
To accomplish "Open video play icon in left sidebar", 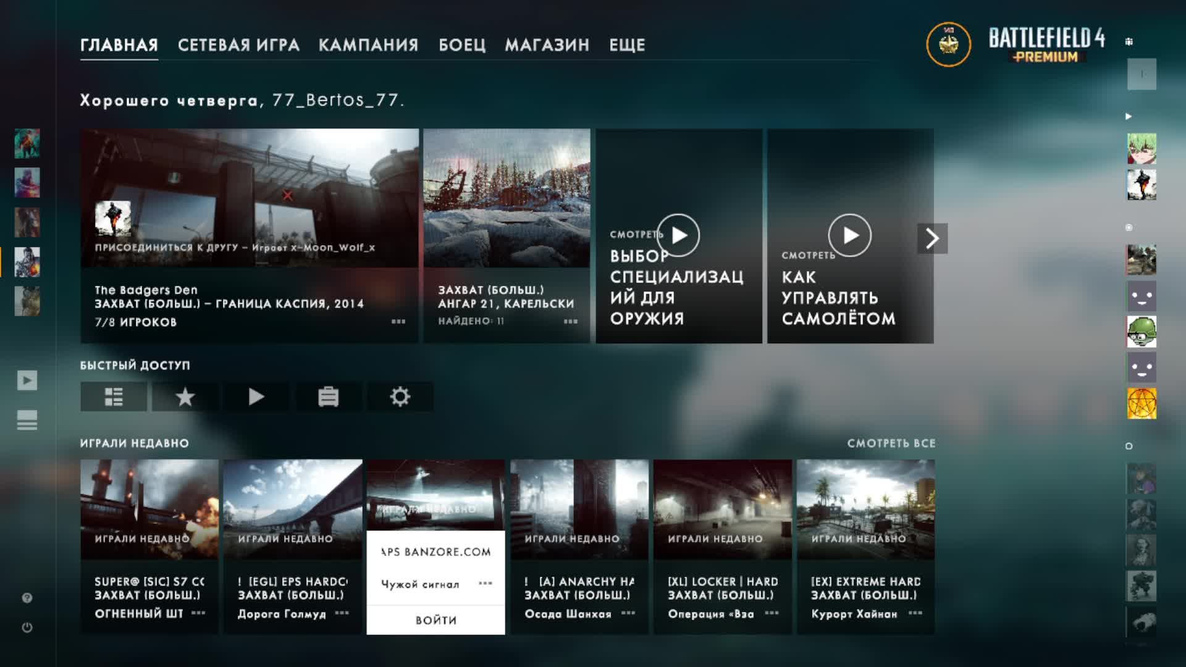I will pos(27,380).
